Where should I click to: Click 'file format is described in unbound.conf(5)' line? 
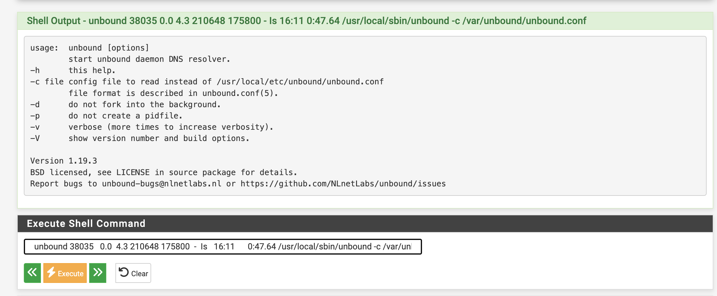click(x=173, y=93)
